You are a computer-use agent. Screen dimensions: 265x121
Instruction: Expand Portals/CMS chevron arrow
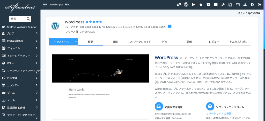(x=37, y=41)
